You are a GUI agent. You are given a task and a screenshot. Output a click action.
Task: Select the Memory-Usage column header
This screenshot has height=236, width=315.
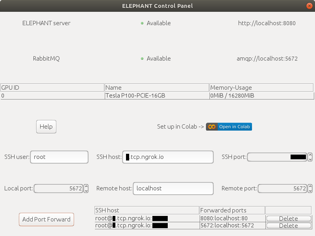[261, 88]
